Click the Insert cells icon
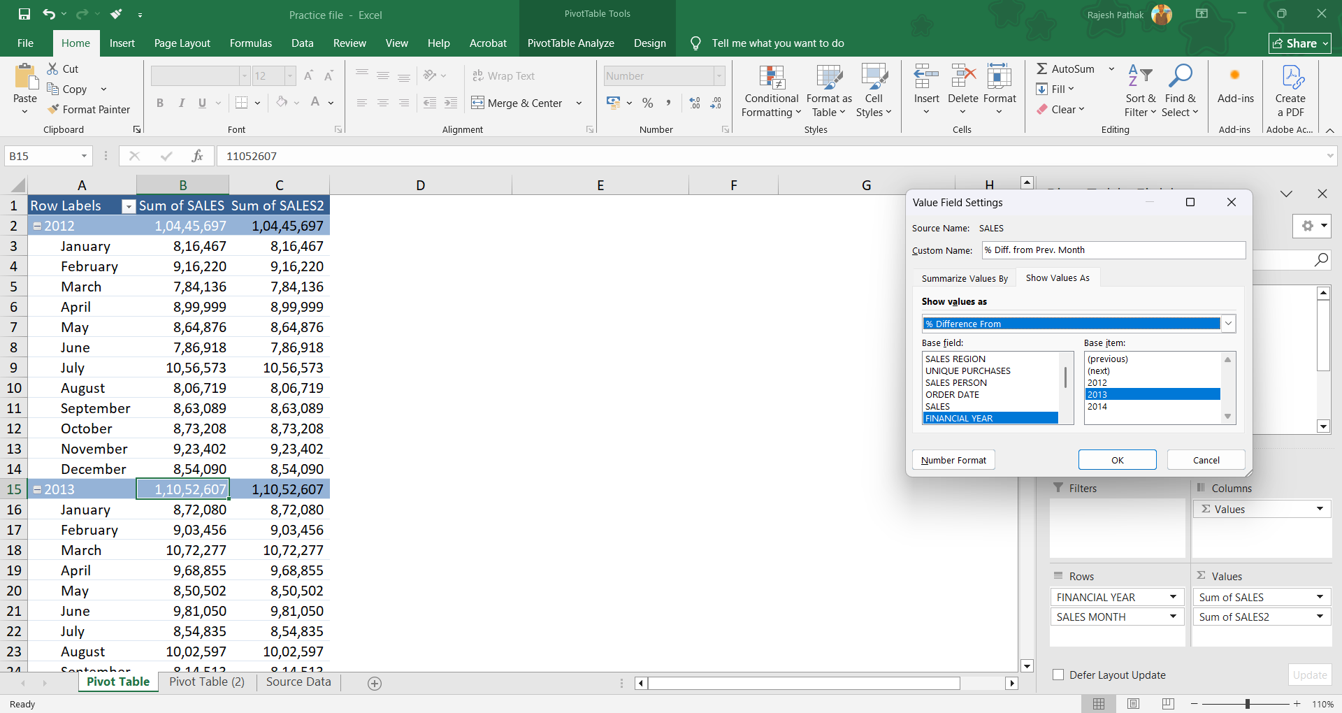Image resolution: width=1342 pixels, height=713 pixels. click(926, 76)
